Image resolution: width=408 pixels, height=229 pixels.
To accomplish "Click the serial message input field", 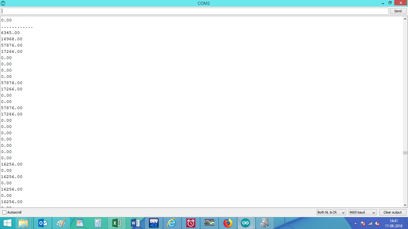I will pyautogui.click(x=195, y=11).
